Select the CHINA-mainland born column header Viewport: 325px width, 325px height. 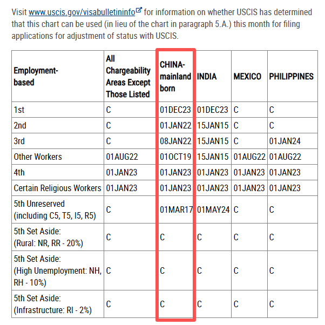tap(175, 76)
